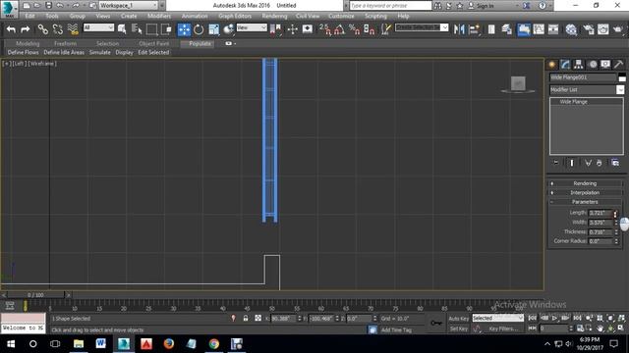Open the Workspace_1 selector dropdown
The width and height of the screenshot is (629, 353).
[128, 5]
